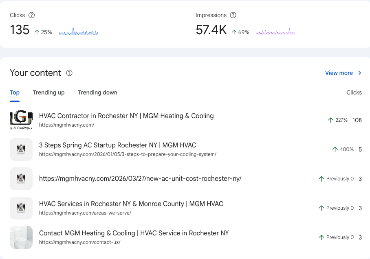
Task: Switch to the Trending down tab
Action: coord(97,92)
